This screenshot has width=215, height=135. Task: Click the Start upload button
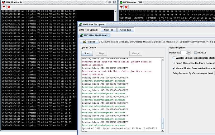point(87,53)
